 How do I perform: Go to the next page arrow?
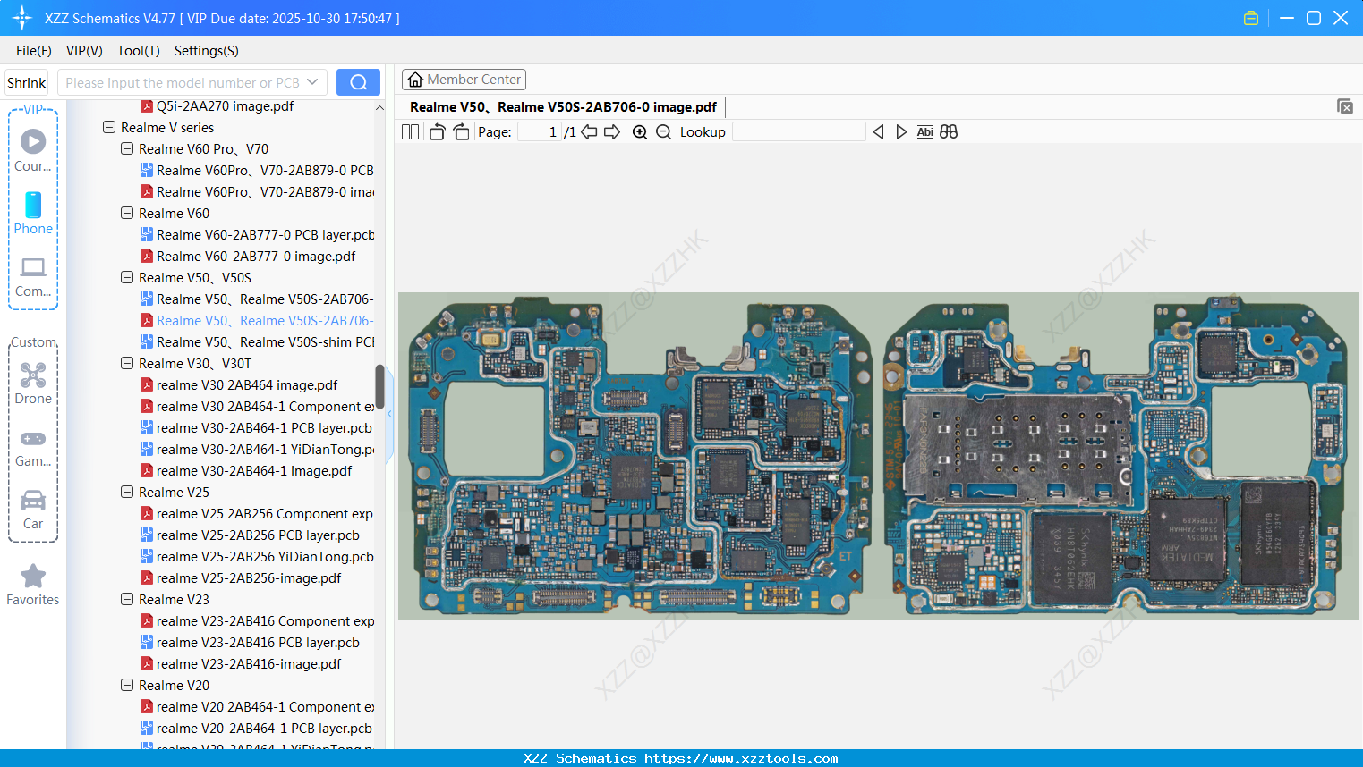[x=612, y=132]
